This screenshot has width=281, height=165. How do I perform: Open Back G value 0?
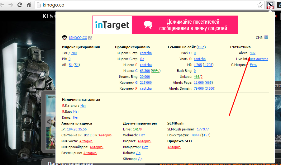coord(195,53)
